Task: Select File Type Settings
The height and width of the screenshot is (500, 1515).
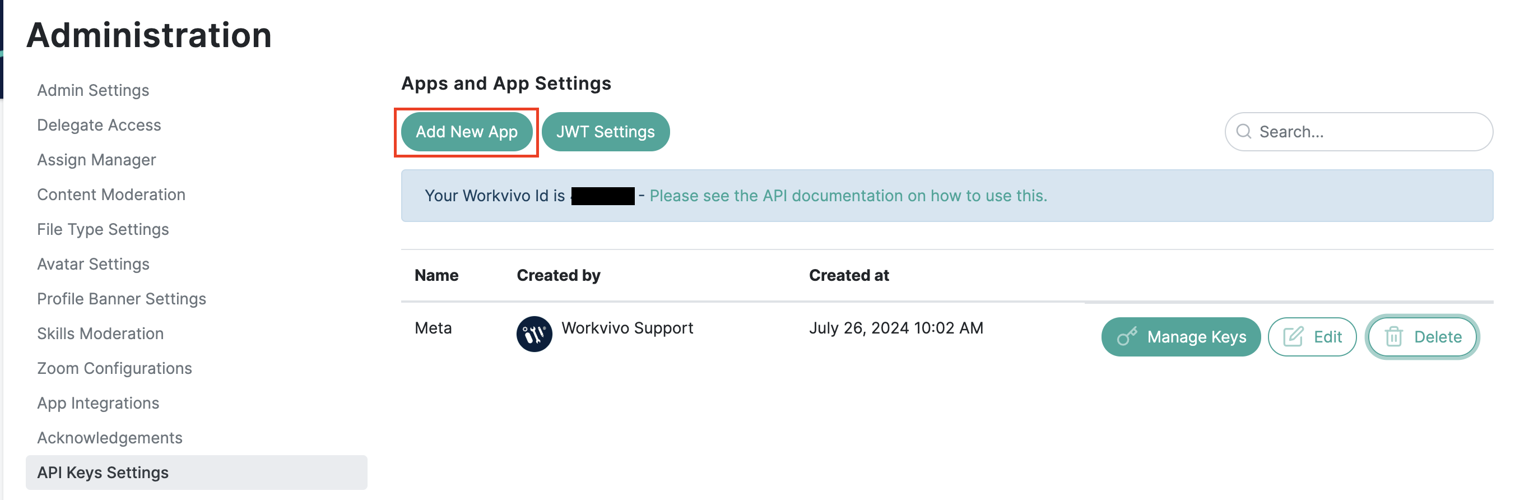Action: click(103, 229)
